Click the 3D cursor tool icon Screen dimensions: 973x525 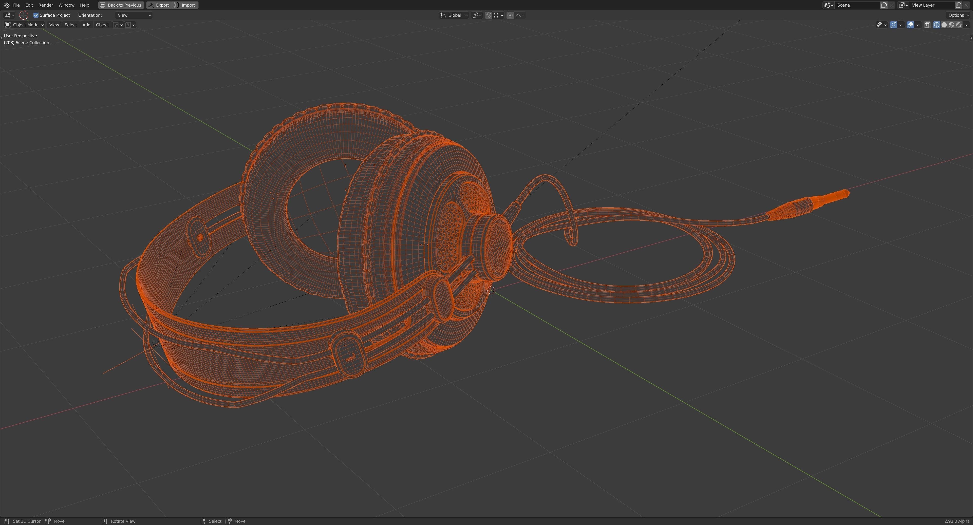(24, 15)
